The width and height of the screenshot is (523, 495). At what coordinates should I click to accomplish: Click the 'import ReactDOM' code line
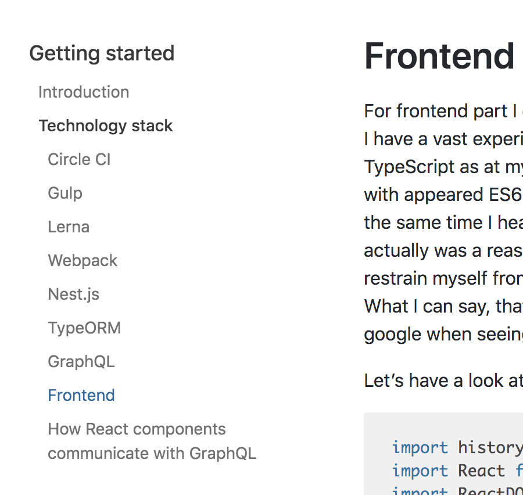point(457,491)
